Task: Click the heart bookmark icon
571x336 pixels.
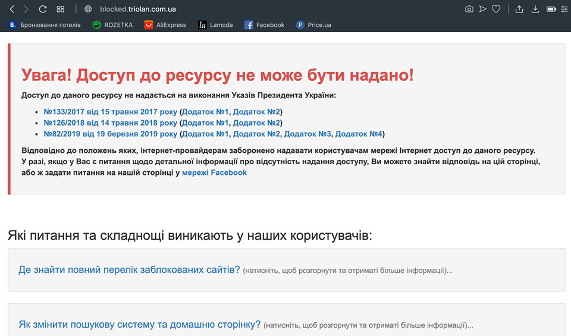Action: [x=496, y=9]
